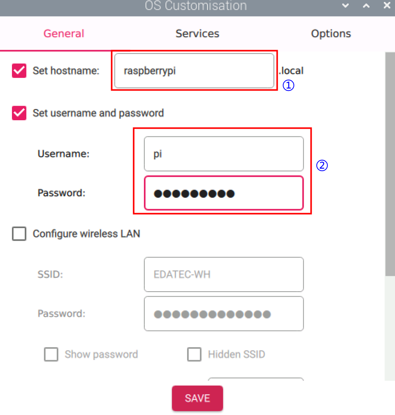
Task: Open the Options tab
Action: coord(331,34)
